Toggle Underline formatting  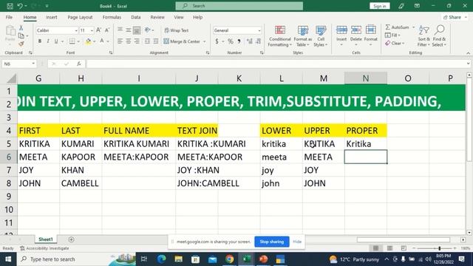56,41
